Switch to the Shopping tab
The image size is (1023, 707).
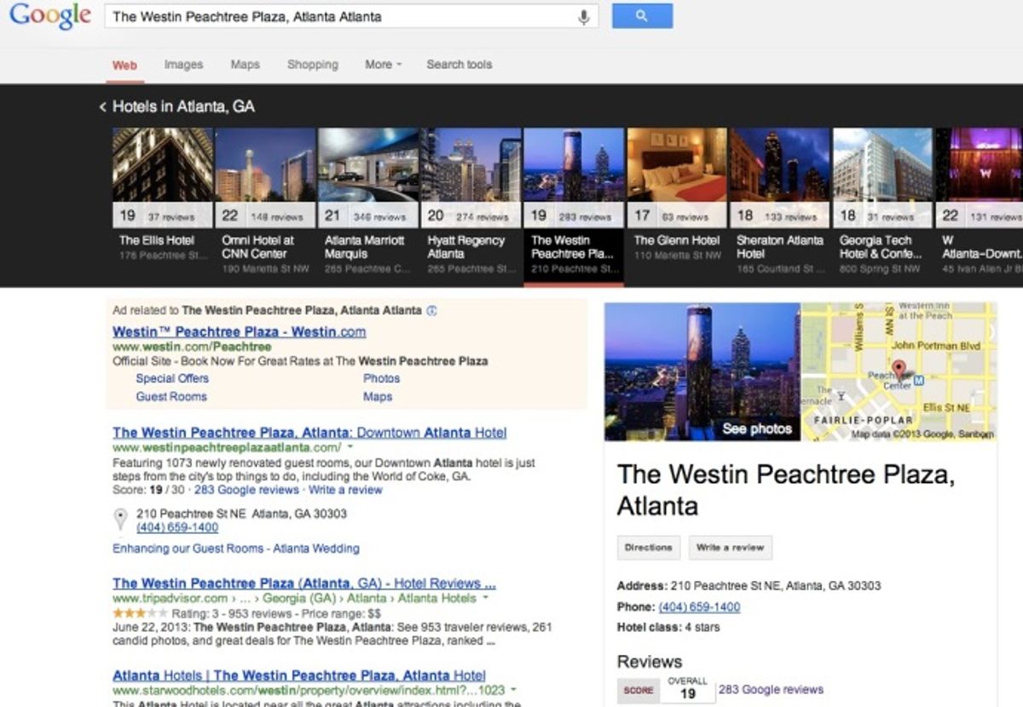point(313,64)
